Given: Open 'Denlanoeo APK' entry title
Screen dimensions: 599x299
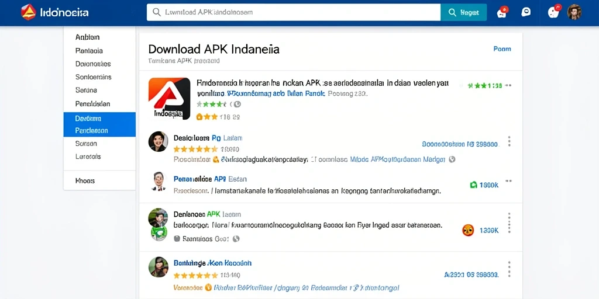Looking at the screenshot, I should tap(207, 214).
